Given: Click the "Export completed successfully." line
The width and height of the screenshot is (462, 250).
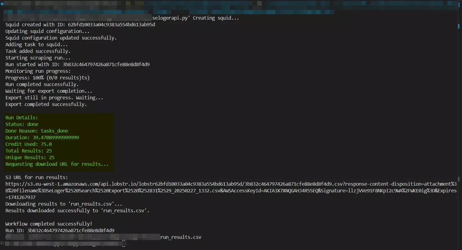Looking at the screenshot, I should tap(46, 104).
